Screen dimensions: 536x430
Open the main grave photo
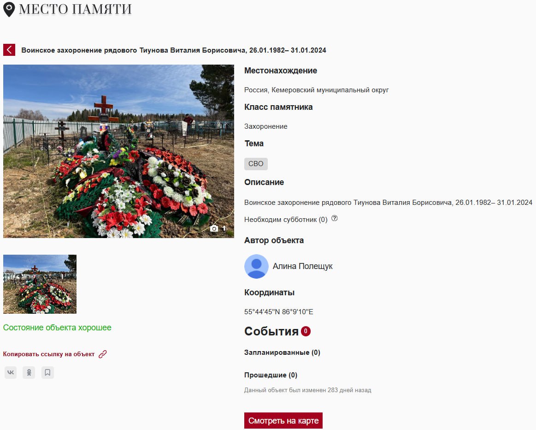118,151
